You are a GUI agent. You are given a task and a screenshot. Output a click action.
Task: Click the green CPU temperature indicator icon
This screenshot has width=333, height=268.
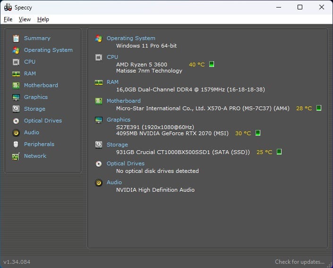(212, 64)
